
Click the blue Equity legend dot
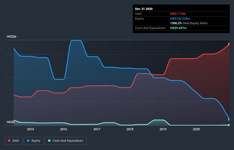28,141
